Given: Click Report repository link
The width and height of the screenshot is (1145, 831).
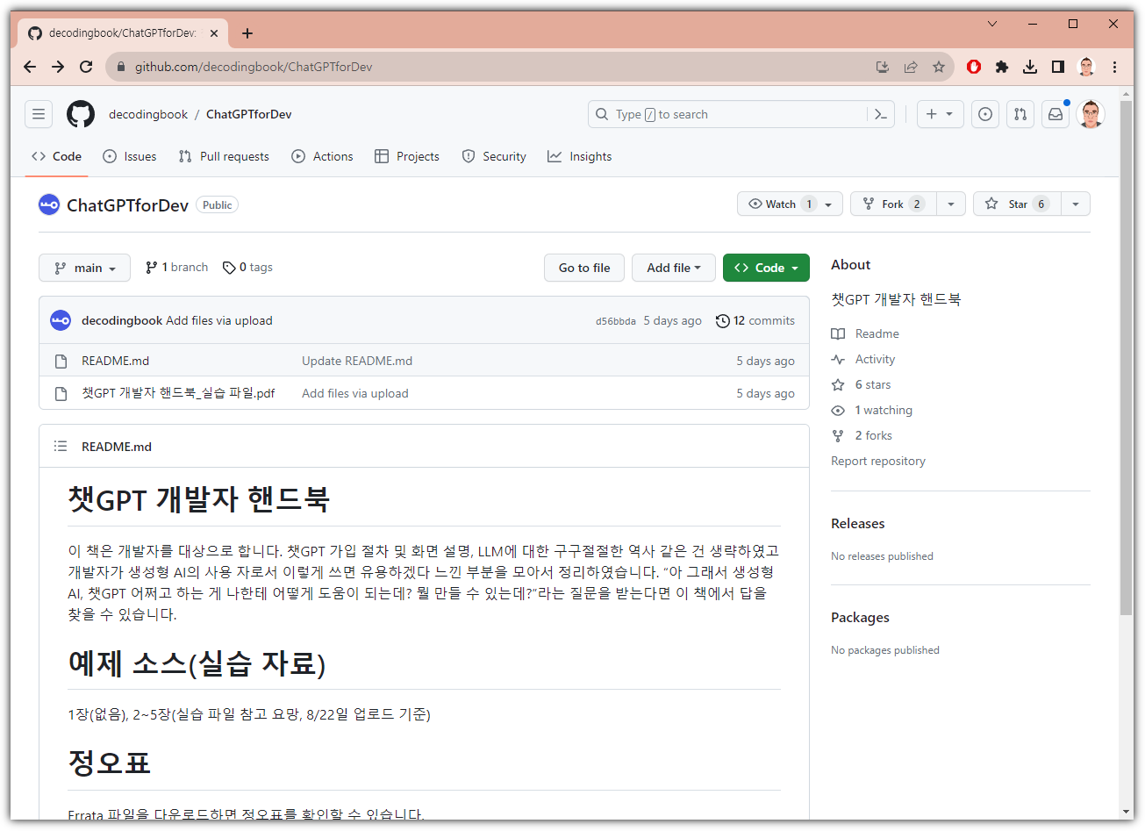Looking at the screenshot, I should click(878, 461).
